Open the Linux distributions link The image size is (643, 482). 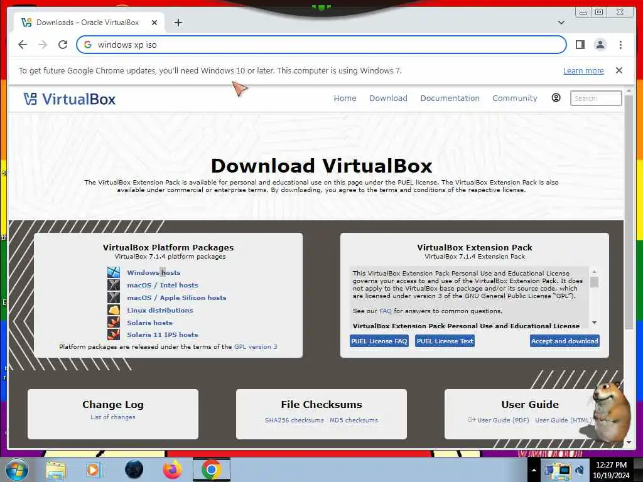click(160, 310)
